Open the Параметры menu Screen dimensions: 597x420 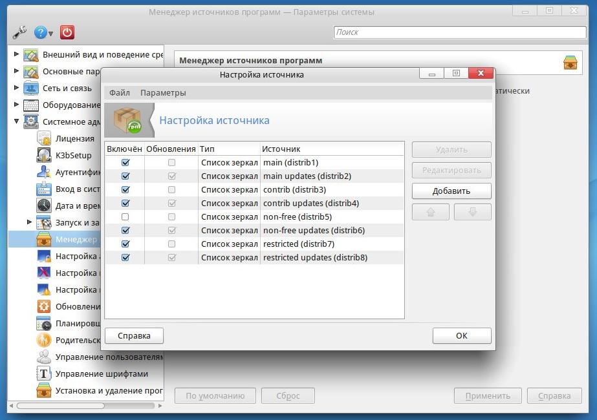pyautogui.click(x=163, y=93)
